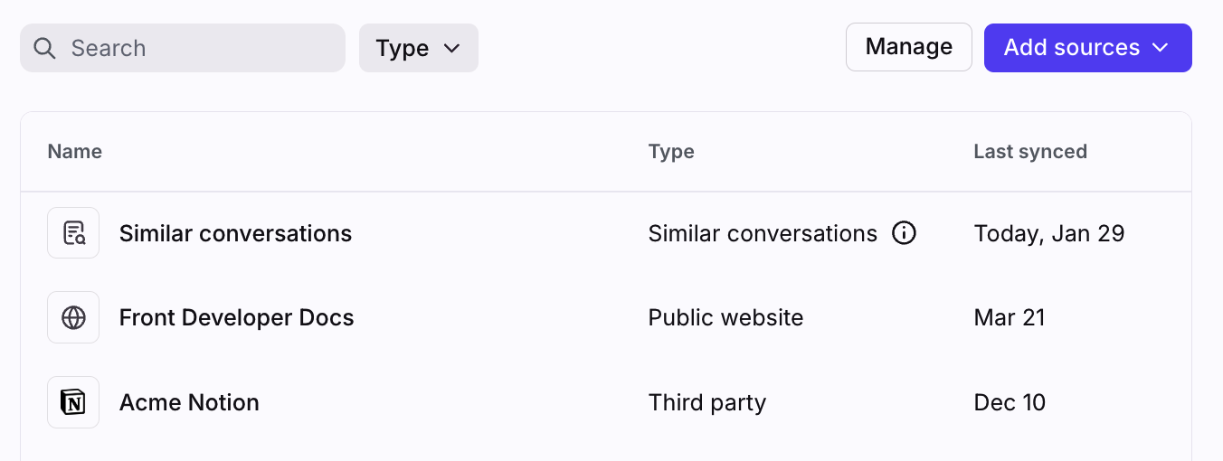Focus the Search input field
The height and width of the screenshot is (461, 1223).
tap(199, 48)
